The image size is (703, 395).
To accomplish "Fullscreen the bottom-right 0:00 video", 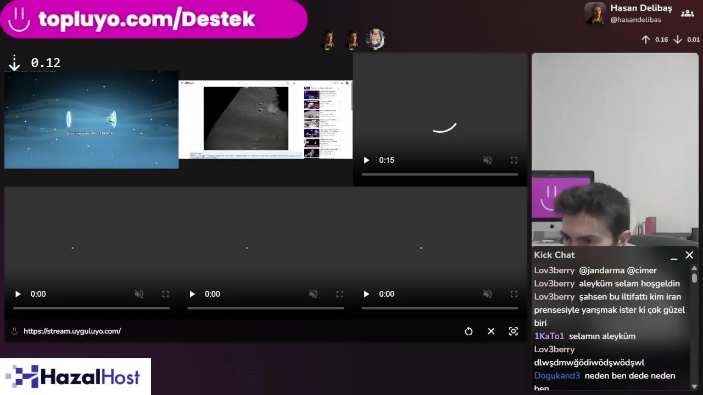I will (514, 294).
